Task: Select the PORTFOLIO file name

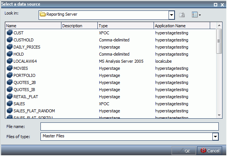Action: (x=24, y=75)
